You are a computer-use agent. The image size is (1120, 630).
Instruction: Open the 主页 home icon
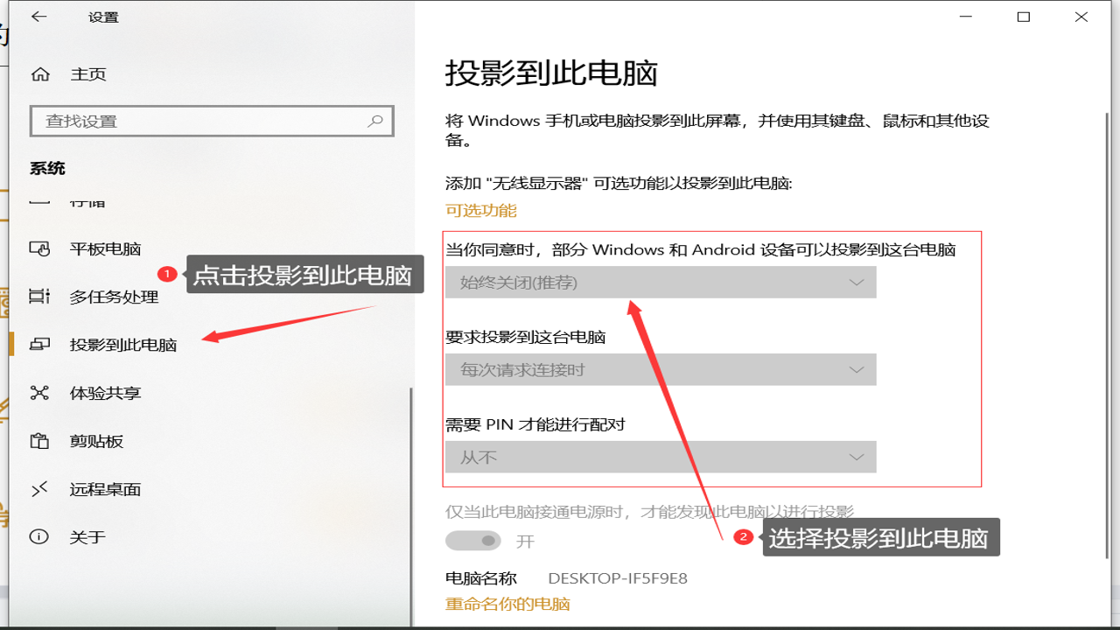click(x=40, y=74)
